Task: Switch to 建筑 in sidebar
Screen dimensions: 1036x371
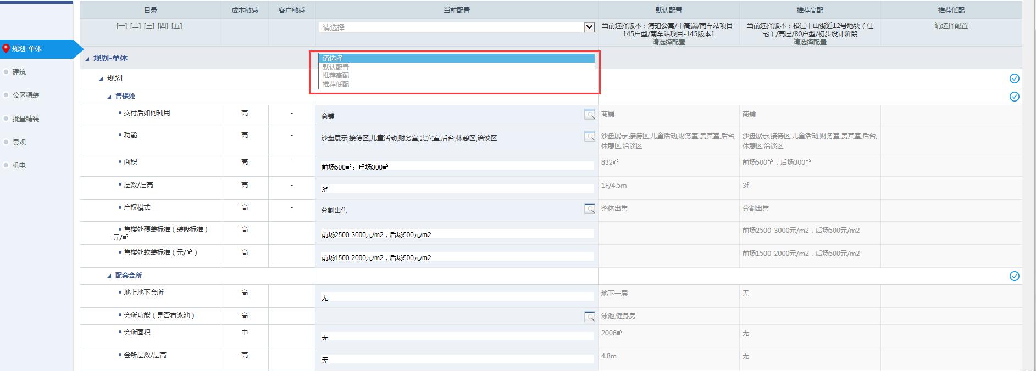Action: click(19, 72)
